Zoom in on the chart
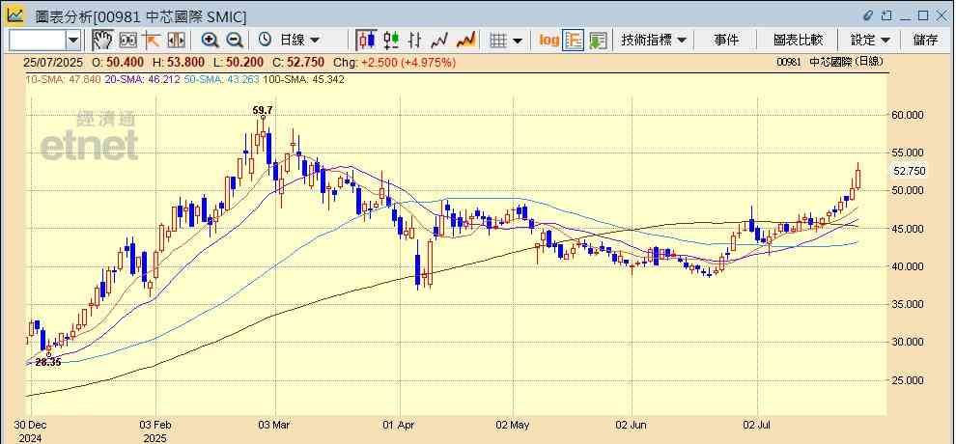This screenshot has height=444, width=956. pyautogui.click(x=210, y=41)
